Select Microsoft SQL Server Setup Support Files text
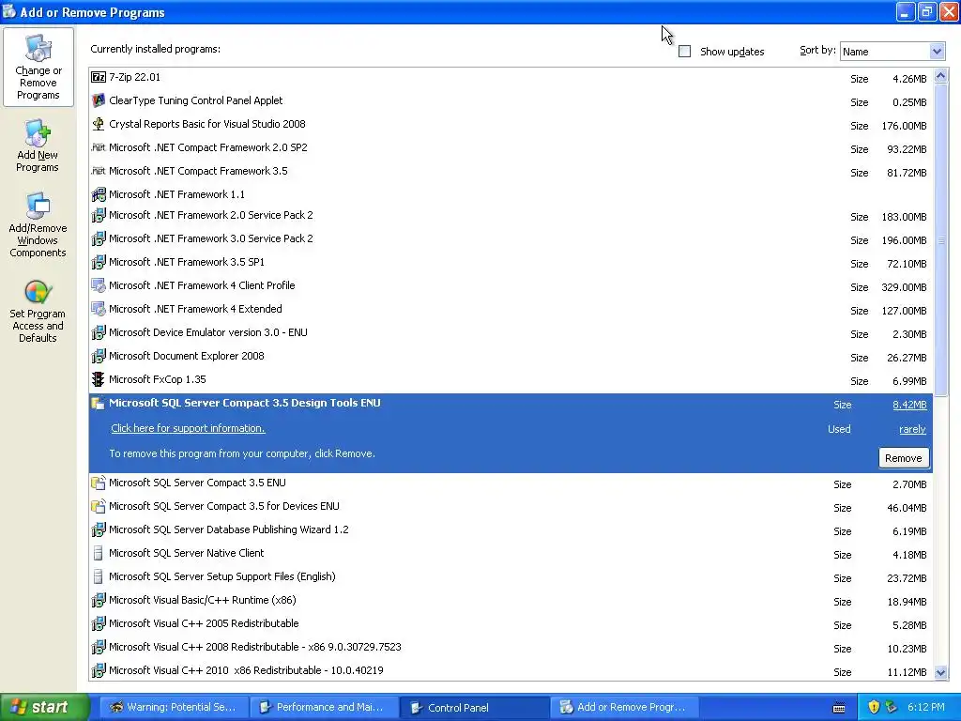The height and width of the screenshot is (721, 961). pyautogui.click(x=221, y=576)
